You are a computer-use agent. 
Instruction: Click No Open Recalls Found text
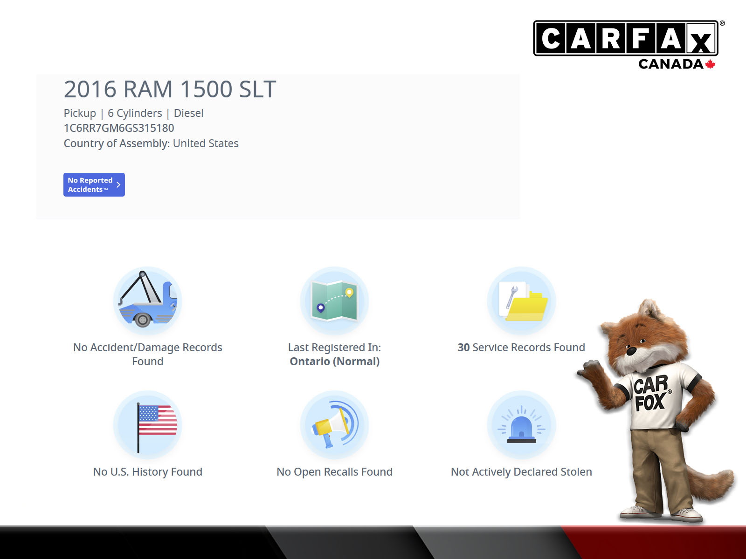tap(334, 472)
